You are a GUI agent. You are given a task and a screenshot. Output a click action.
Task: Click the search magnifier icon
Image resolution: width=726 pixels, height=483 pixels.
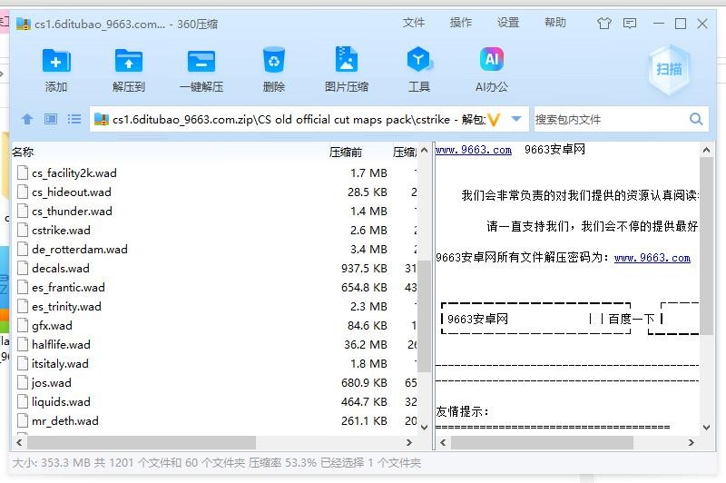pos(696,119)
